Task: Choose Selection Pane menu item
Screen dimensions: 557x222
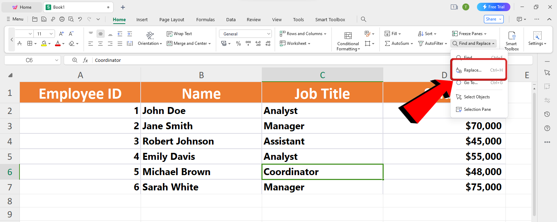Action: click(479, 109)
